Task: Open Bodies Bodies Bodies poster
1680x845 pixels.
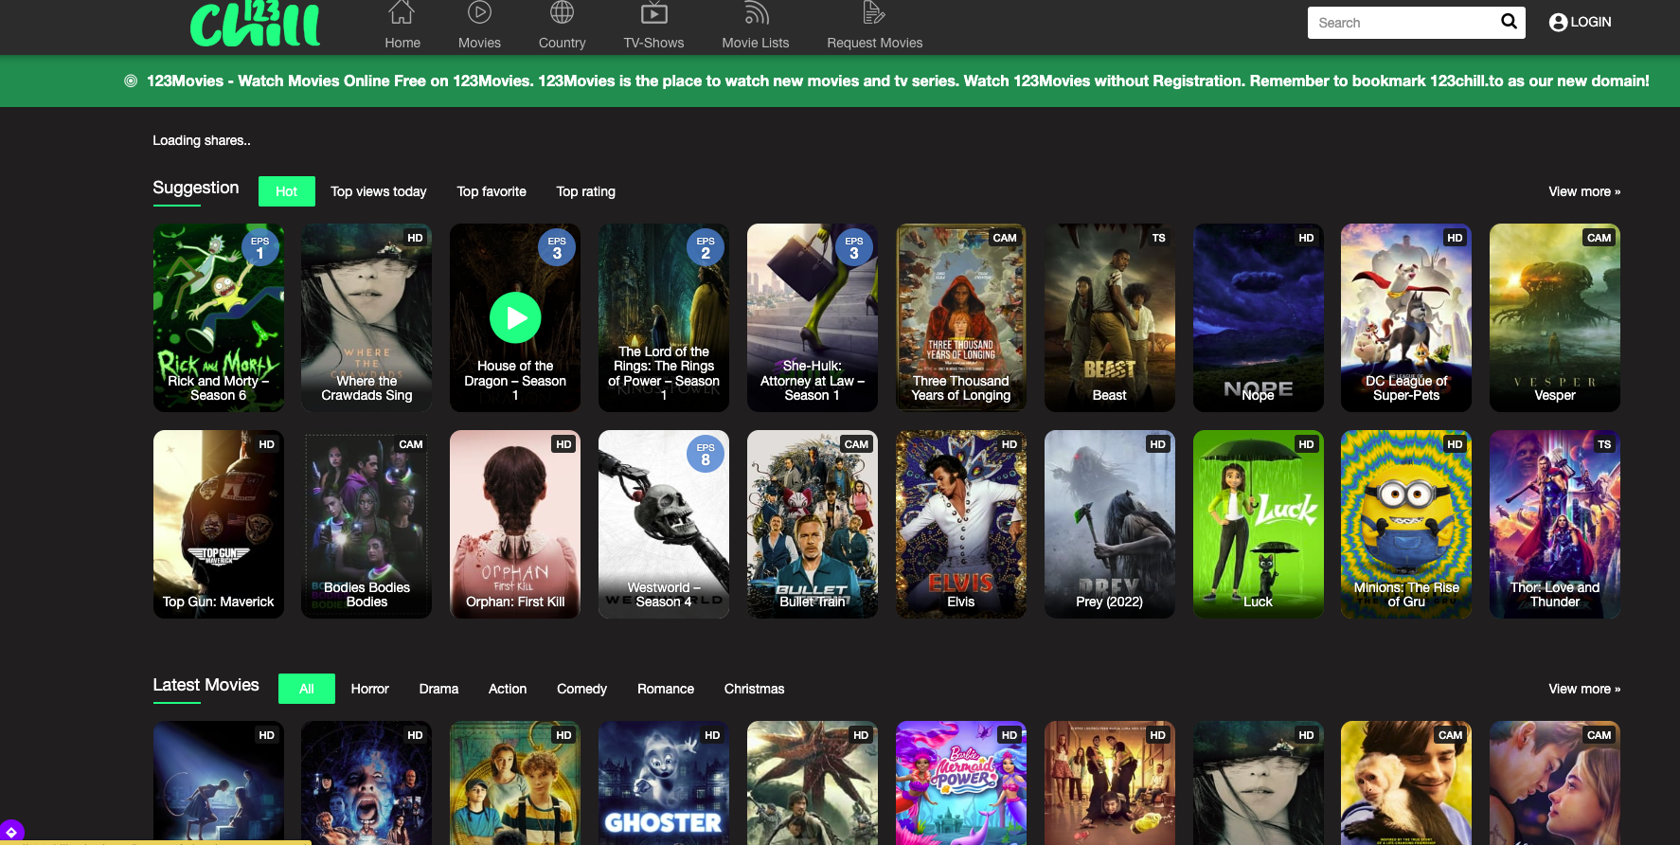Action: [x=366, y=524]
